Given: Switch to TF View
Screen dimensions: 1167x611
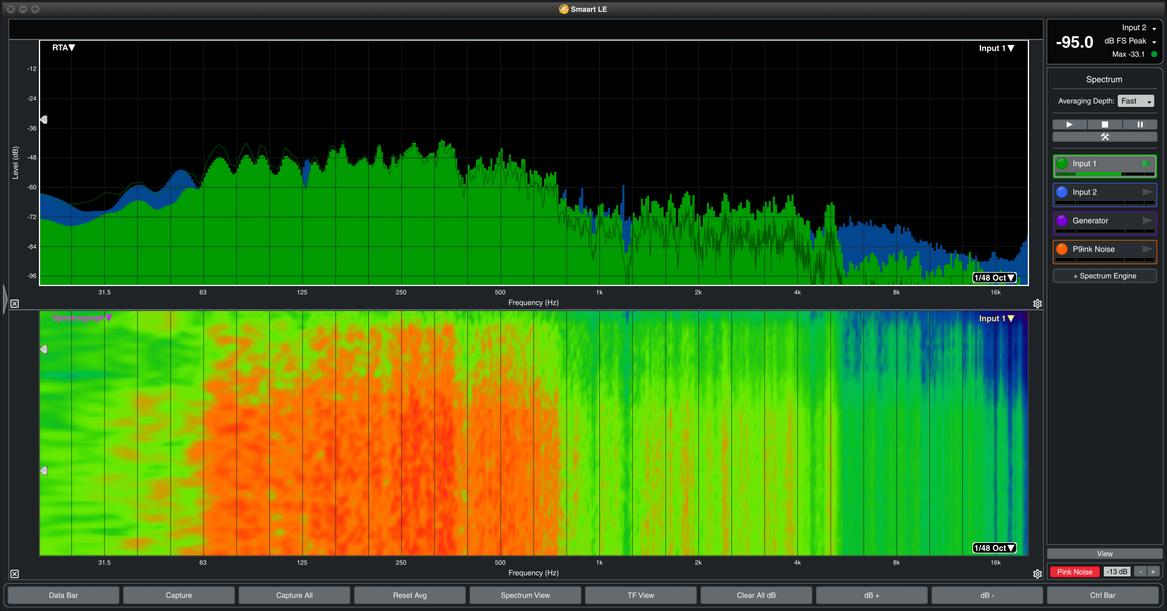Looking at the screenshot, I should 641,595.
